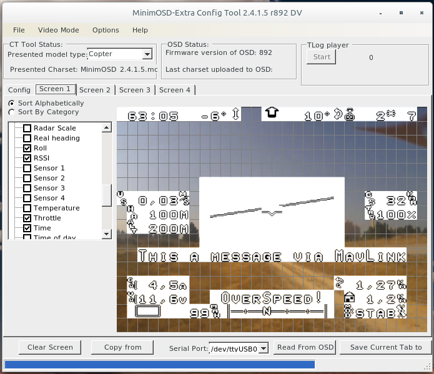Enable the Radar Scale checkbox
The height and width of the screenshot is (374, 434).
pyautogui.click(x=27, y=128)
